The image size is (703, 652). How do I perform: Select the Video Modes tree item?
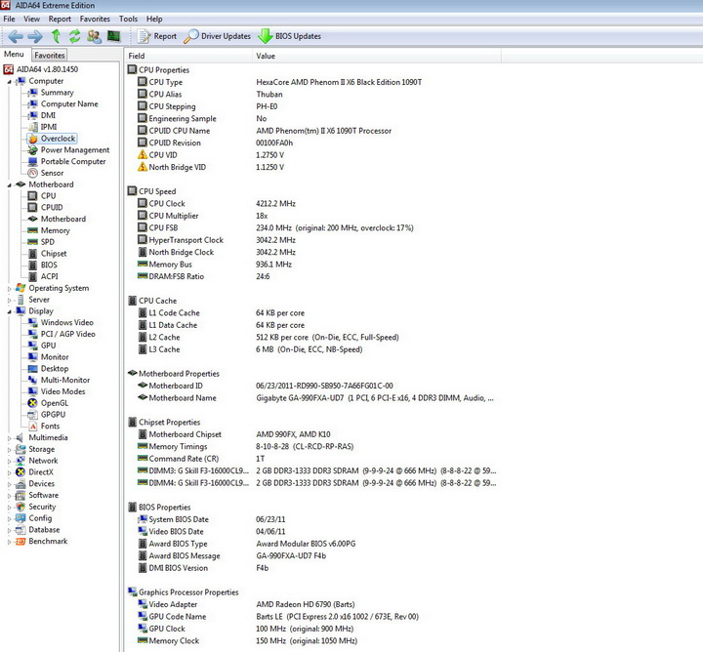click(x=62, y=391)
